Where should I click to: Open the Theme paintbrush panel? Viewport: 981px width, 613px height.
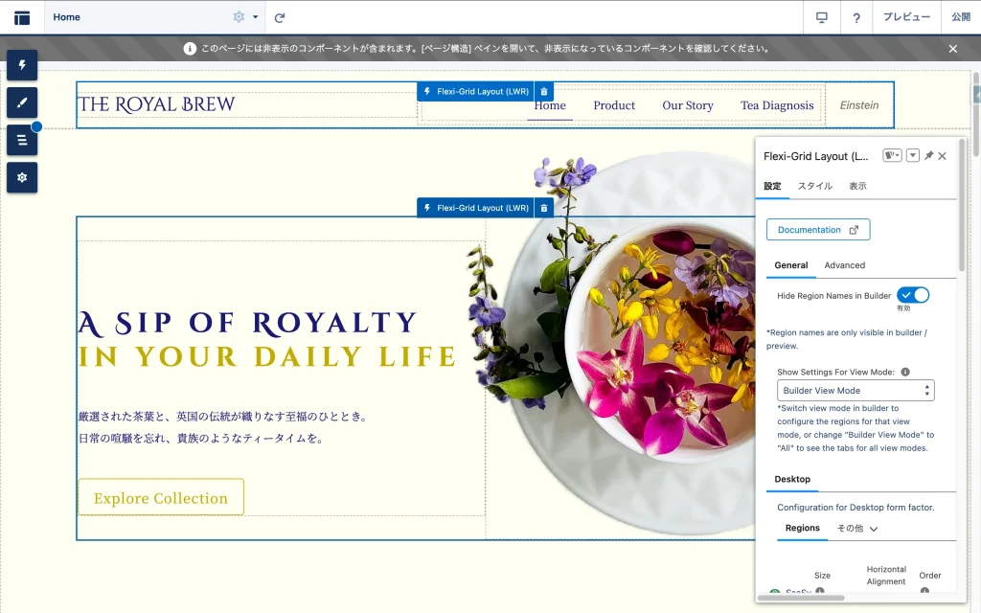(22, 102)
